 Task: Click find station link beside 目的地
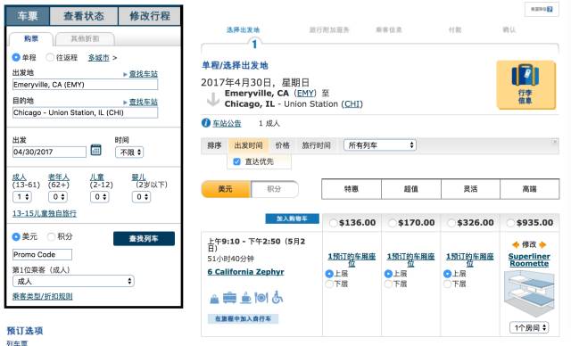[144, 102]
